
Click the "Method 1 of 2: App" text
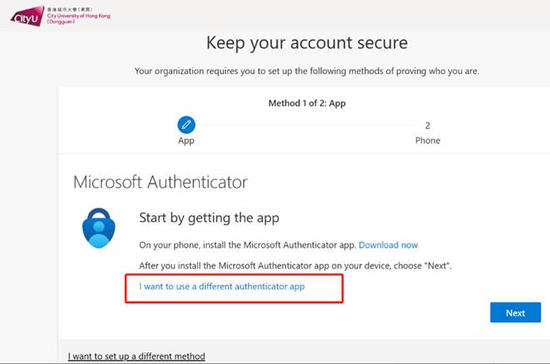pos(307,103)
